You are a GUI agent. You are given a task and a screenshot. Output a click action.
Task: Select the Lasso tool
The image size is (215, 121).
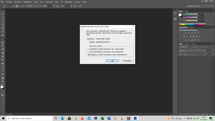[x=3, y=21]
